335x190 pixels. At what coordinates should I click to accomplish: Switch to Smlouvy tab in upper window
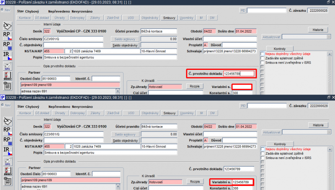(x=169, y=18)
